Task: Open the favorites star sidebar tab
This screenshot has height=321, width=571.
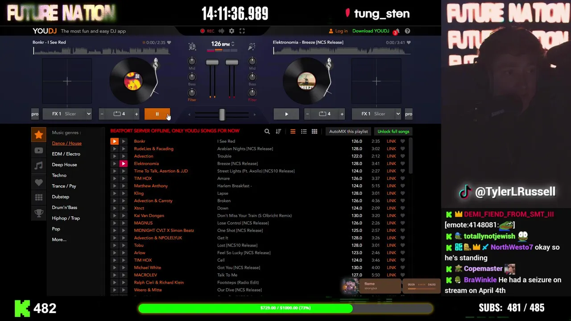Action: pos(39,135)
